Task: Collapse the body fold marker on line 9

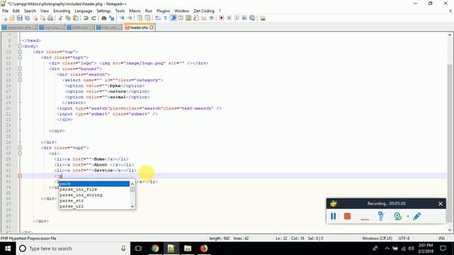Action: [20, 46]
